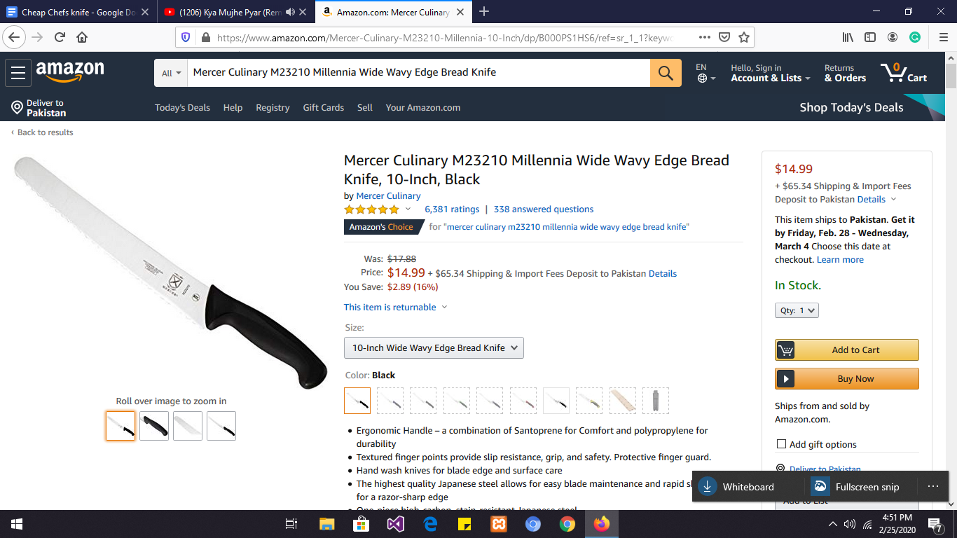
Task: Expand This item is returnable chevron
Action: (x=444, y=308)
